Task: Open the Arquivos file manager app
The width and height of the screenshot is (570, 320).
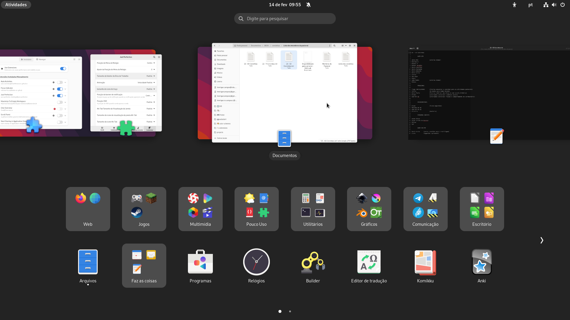Action: [x=88, y=262]
